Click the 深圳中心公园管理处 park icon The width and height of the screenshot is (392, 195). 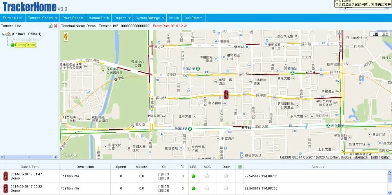coord(103,71)
